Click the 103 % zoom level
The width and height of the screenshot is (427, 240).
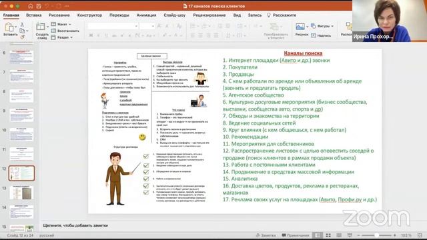click(x=406, y=235)
